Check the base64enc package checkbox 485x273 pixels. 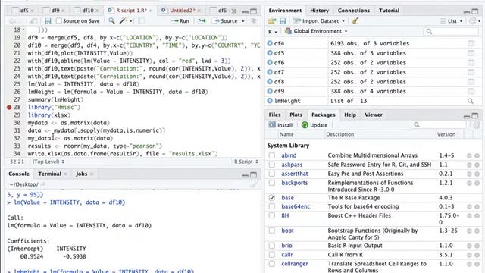[272, 206]
